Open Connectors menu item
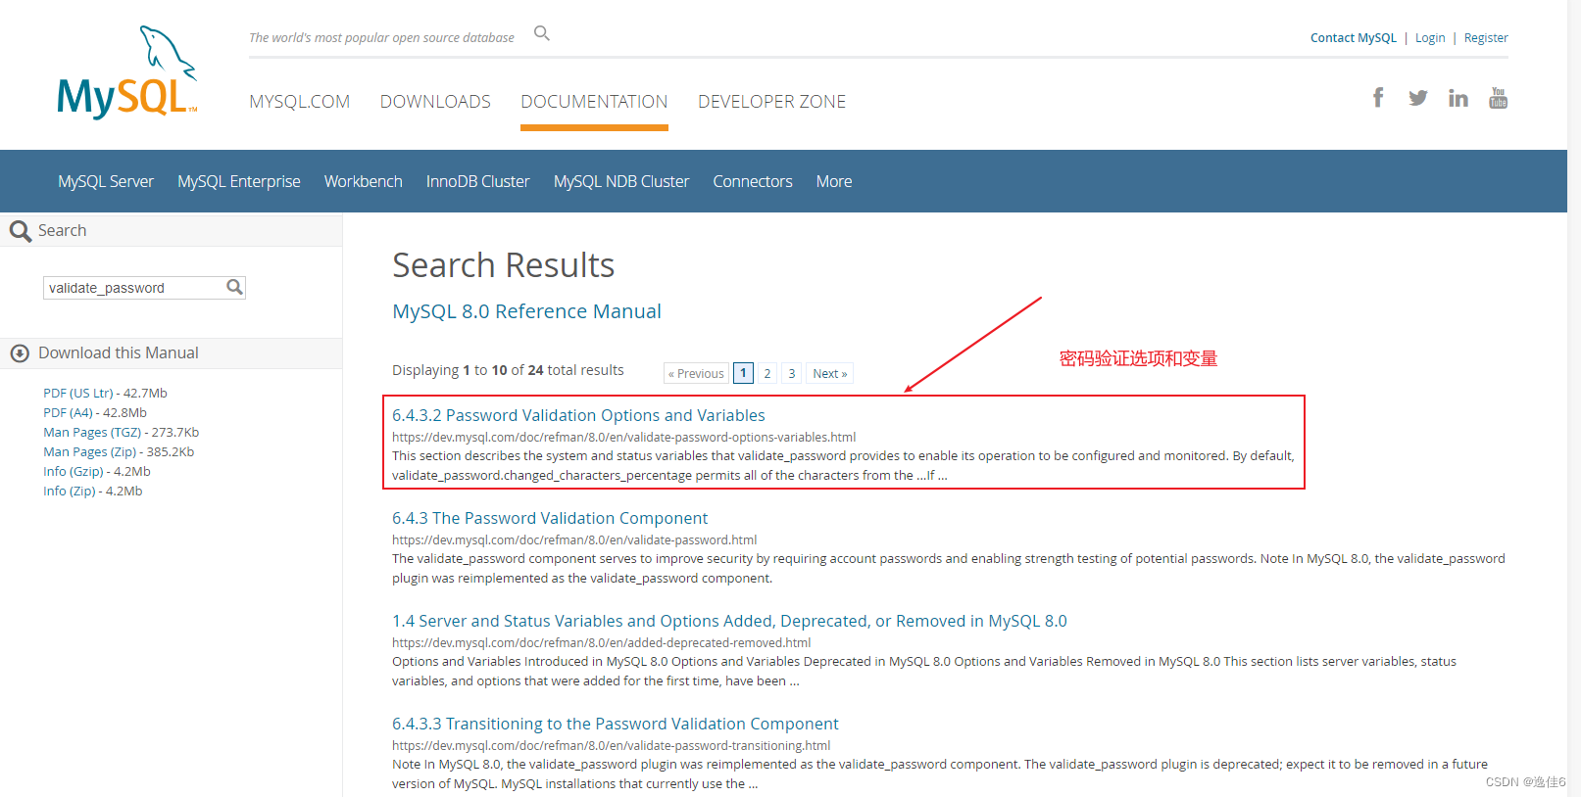The width and height of the screenshot is (1581, 797). (x=753, y=181)
